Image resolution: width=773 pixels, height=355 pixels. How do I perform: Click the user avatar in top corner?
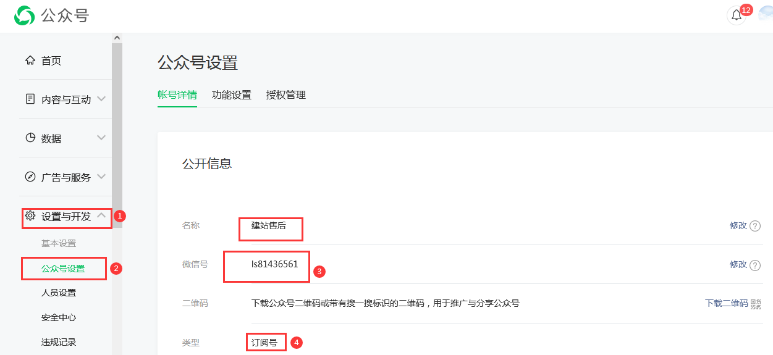coord(767,15)
